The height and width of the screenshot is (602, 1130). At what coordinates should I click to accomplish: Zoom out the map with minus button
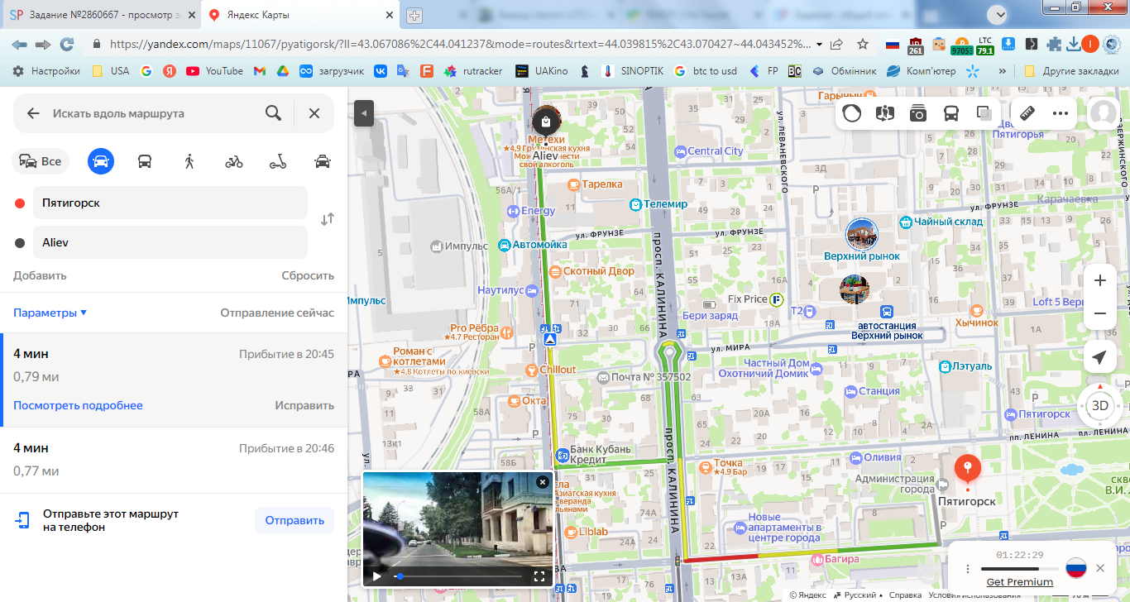(x=1100, y=313)
